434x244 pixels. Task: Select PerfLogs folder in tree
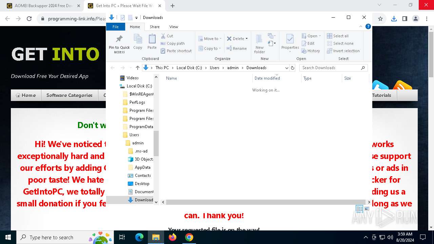137,102
